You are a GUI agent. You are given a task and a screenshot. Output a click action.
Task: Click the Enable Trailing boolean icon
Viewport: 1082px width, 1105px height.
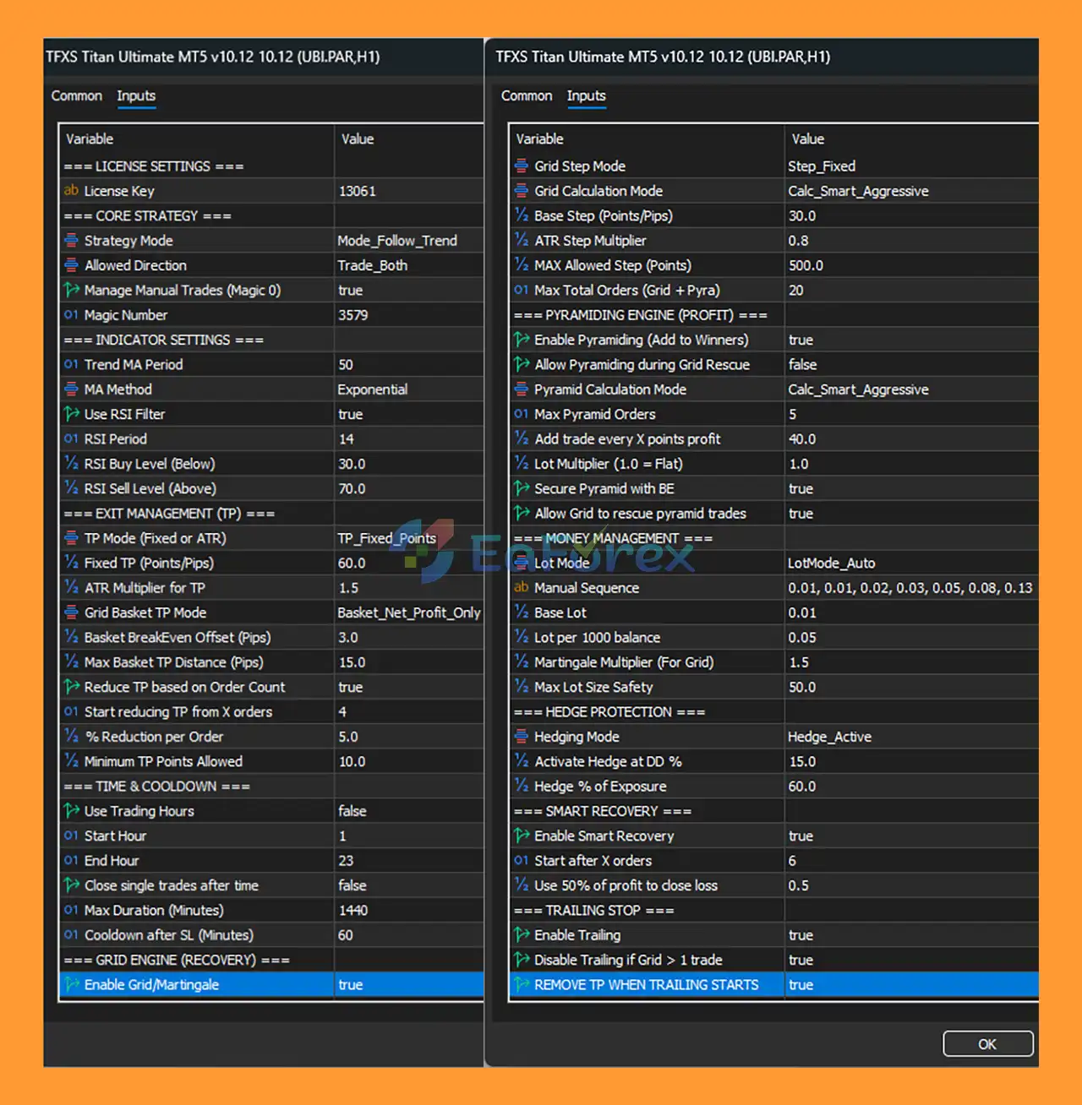pos(522,935)
